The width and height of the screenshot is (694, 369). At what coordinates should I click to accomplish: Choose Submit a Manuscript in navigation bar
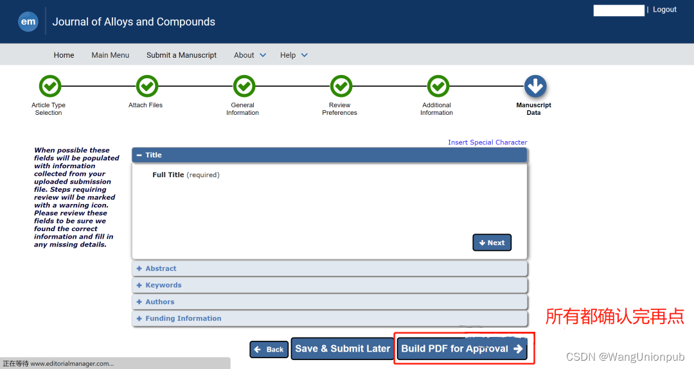tap(181, 55)
